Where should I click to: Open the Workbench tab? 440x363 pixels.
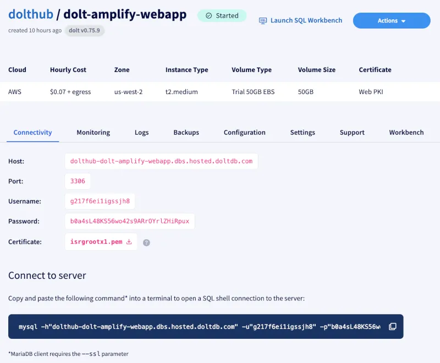[x=406, y=132]
